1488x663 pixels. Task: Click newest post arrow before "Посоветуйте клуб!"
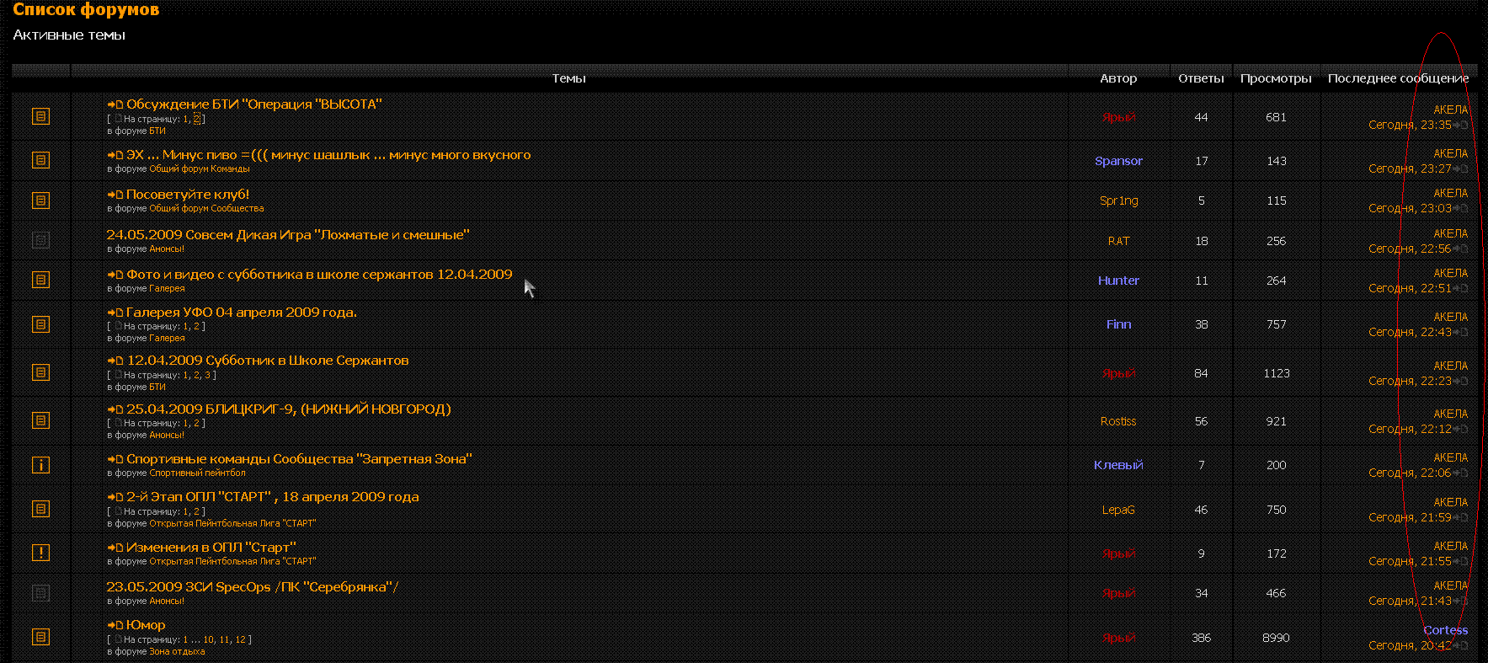click(115, 195)
